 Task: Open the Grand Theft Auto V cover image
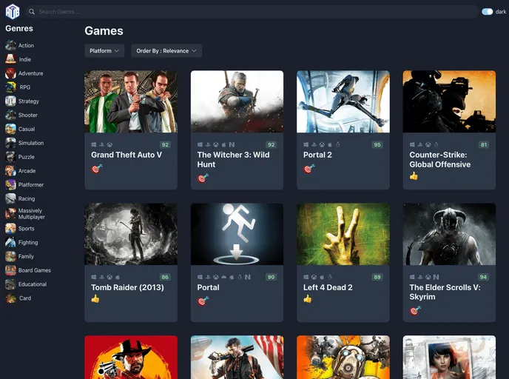[131, 101]
